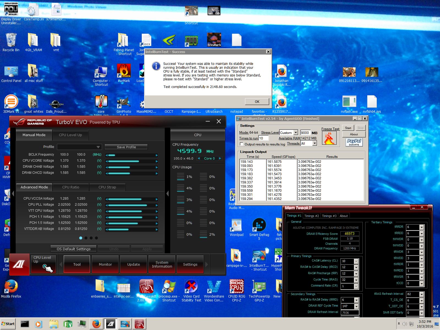Toggle Output results to results.log checkbox
440x330 pixels.
(241, 144)
